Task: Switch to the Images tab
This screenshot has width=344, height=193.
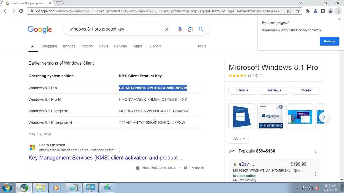Action: (x=69, y=46)
